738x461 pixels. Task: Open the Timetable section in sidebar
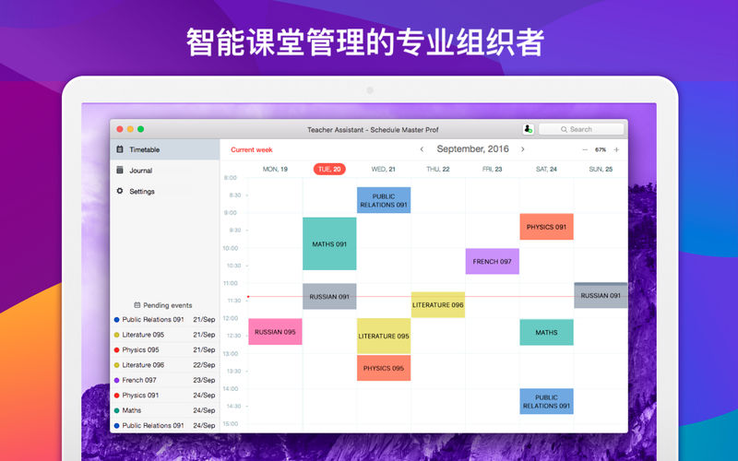click(165, 149)
